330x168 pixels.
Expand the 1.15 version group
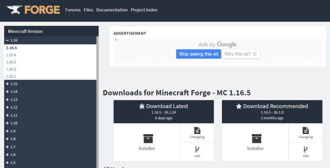[x=50, y=84]
